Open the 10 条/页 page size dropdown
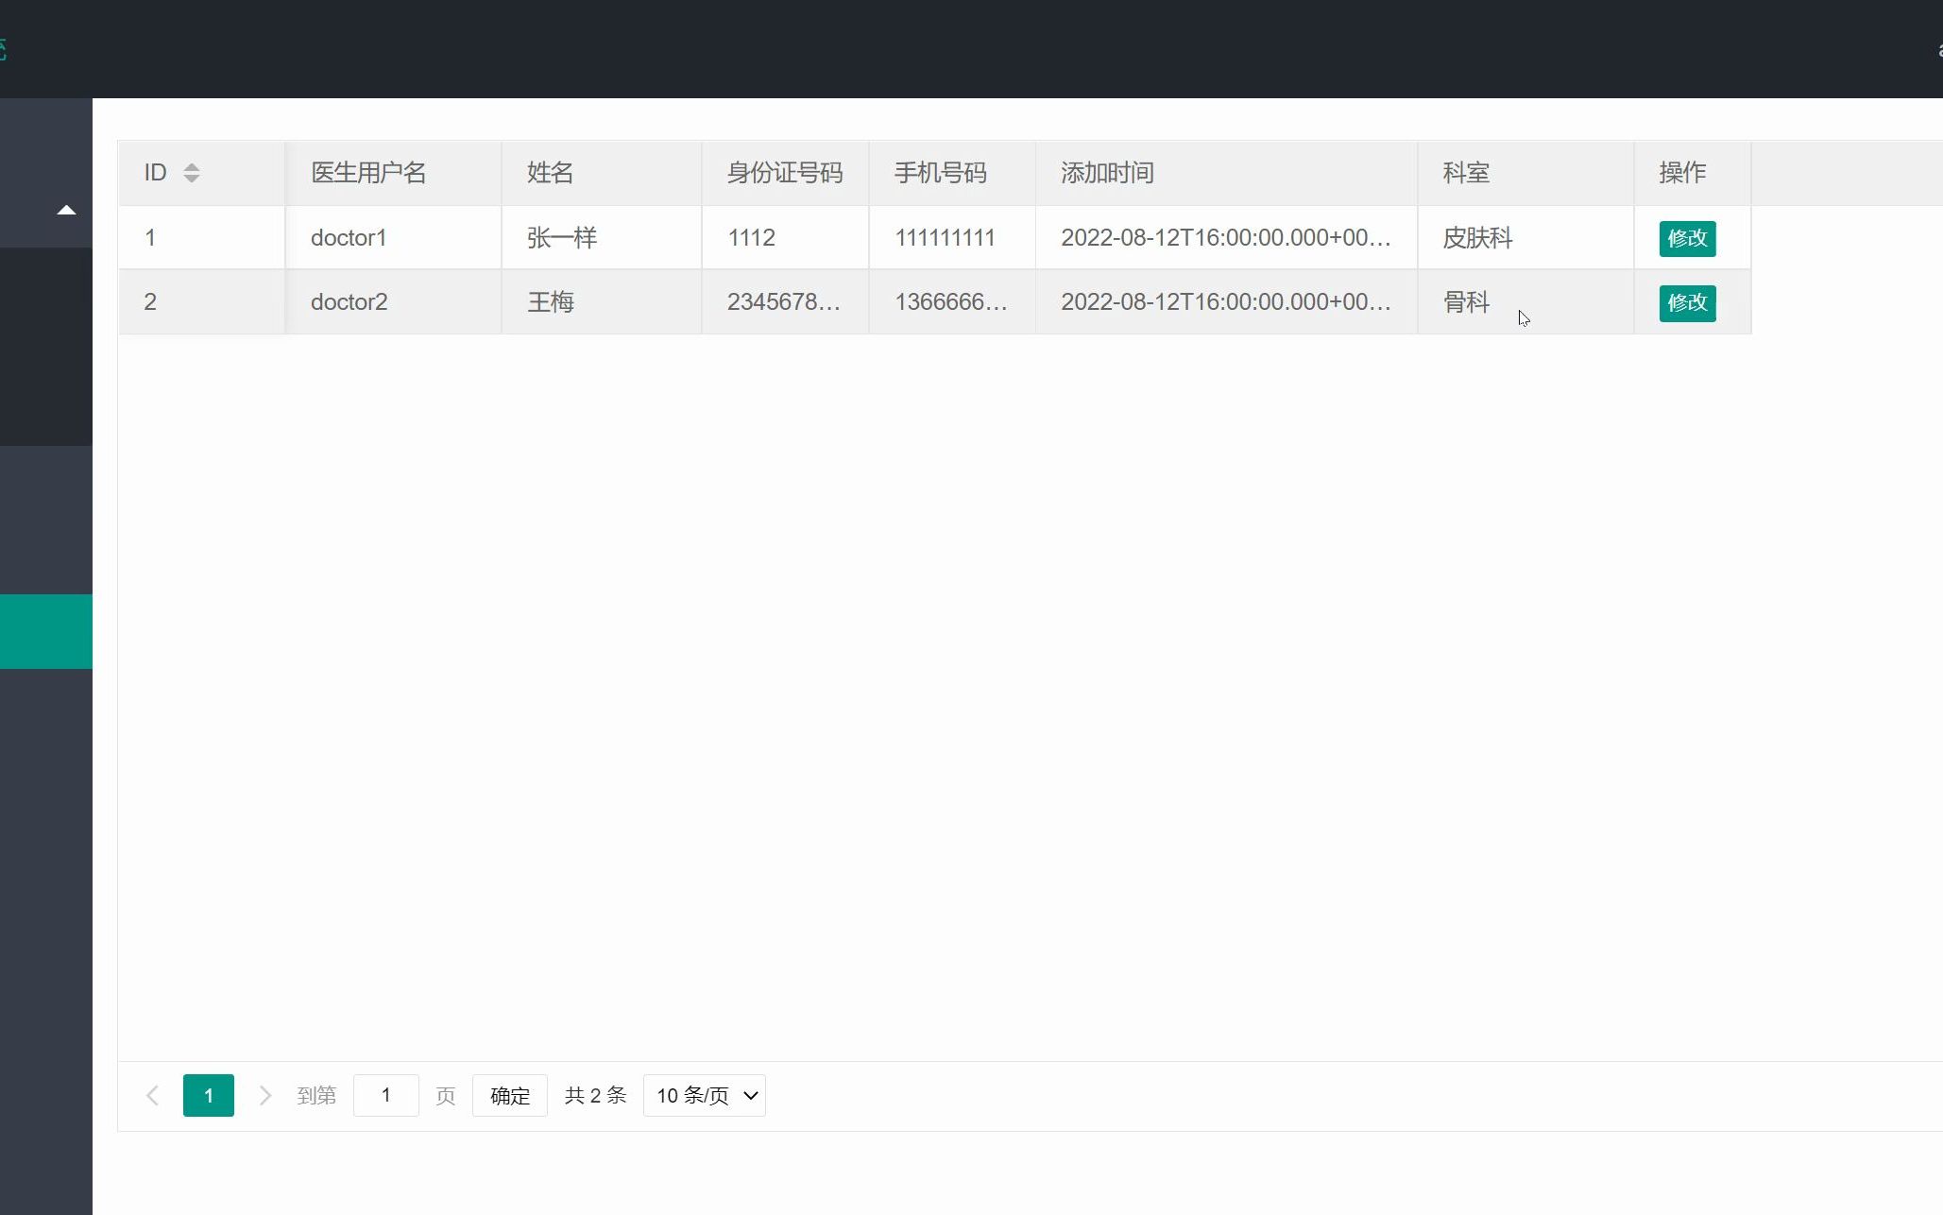Screen dimensions: 1943x1215 pos(704,1095)
